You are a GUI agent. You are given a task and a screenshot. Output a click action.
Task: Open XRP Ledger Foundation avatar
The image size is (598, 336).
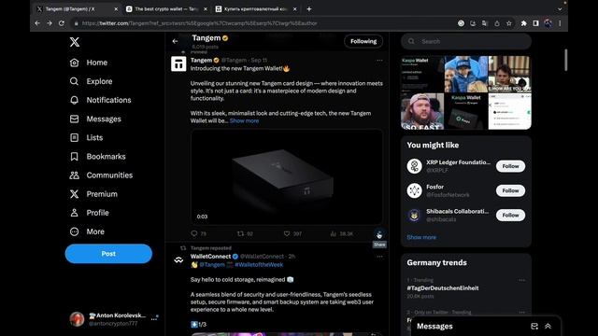tap(414, 166)
